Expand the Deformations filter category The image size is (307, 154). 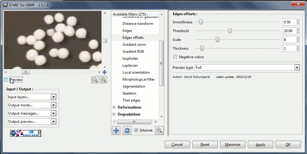(x=114, y=107)
